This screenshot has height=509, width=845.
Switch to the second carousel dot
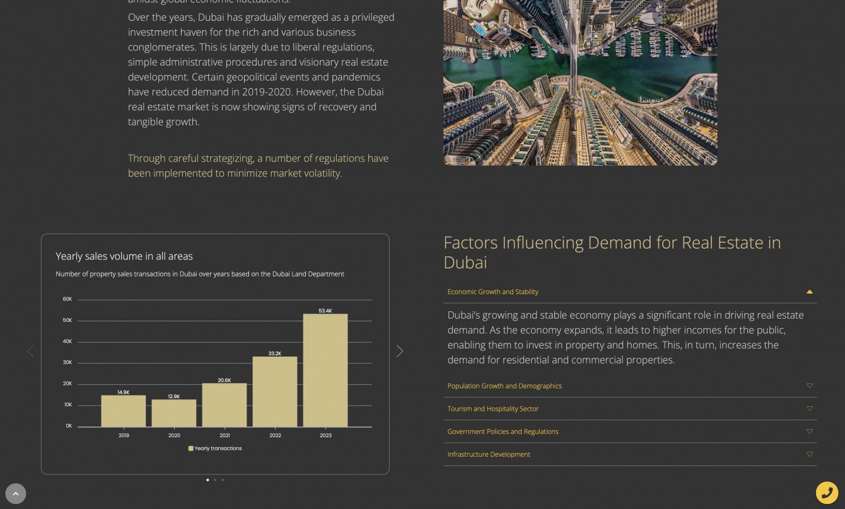pos(215,480)
